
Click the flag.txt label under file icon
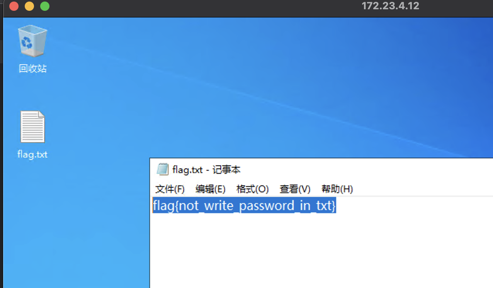coord(32,154)
